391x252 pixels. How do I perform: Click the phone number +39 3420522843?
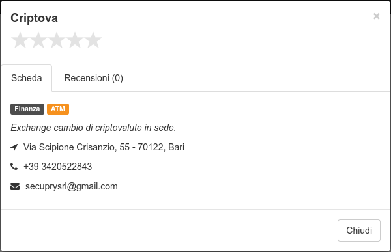click(x=57, y=167)
